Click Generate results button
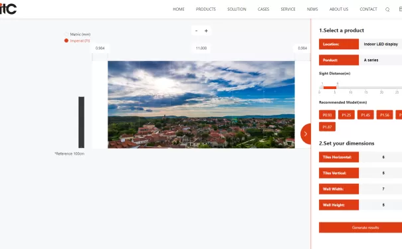This screenshot has height=249, width=402. click(x=360, y=228)
